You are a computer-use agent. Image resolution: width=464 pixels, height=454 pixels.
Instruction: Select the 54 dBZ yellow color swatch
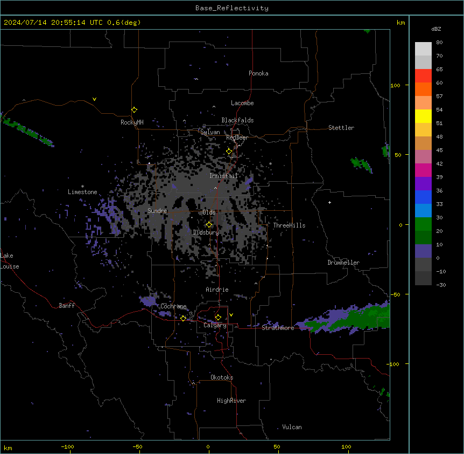click(423, 116)
